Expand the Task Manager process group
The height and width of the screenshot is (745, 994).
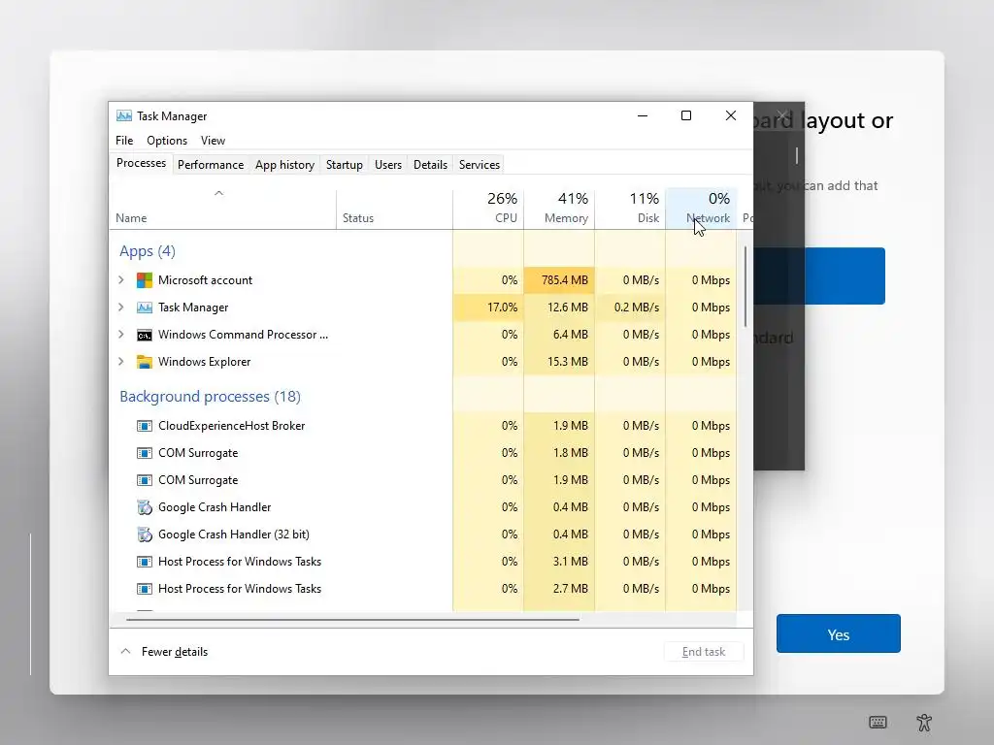[121, 308]
